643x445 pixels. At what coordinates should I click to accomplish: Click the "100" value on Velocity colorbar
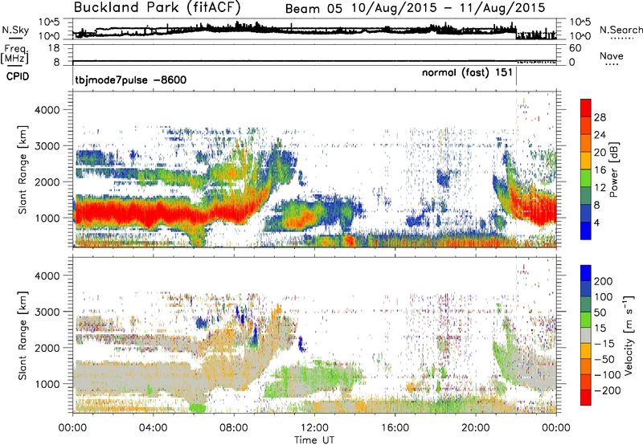coord(604,297)
